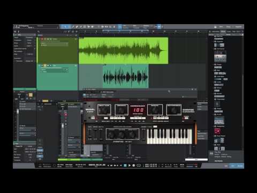Click the yellow channel icon in left inspector
The width and height of the screenshot is (257, 193).
[31, 95]
